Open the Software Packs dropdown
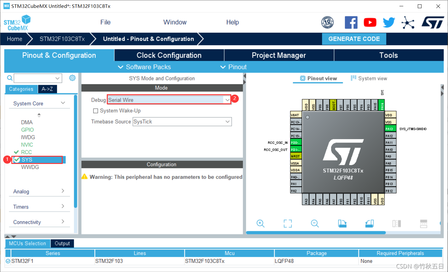This screenshot has width=448, height=272. 144,67
